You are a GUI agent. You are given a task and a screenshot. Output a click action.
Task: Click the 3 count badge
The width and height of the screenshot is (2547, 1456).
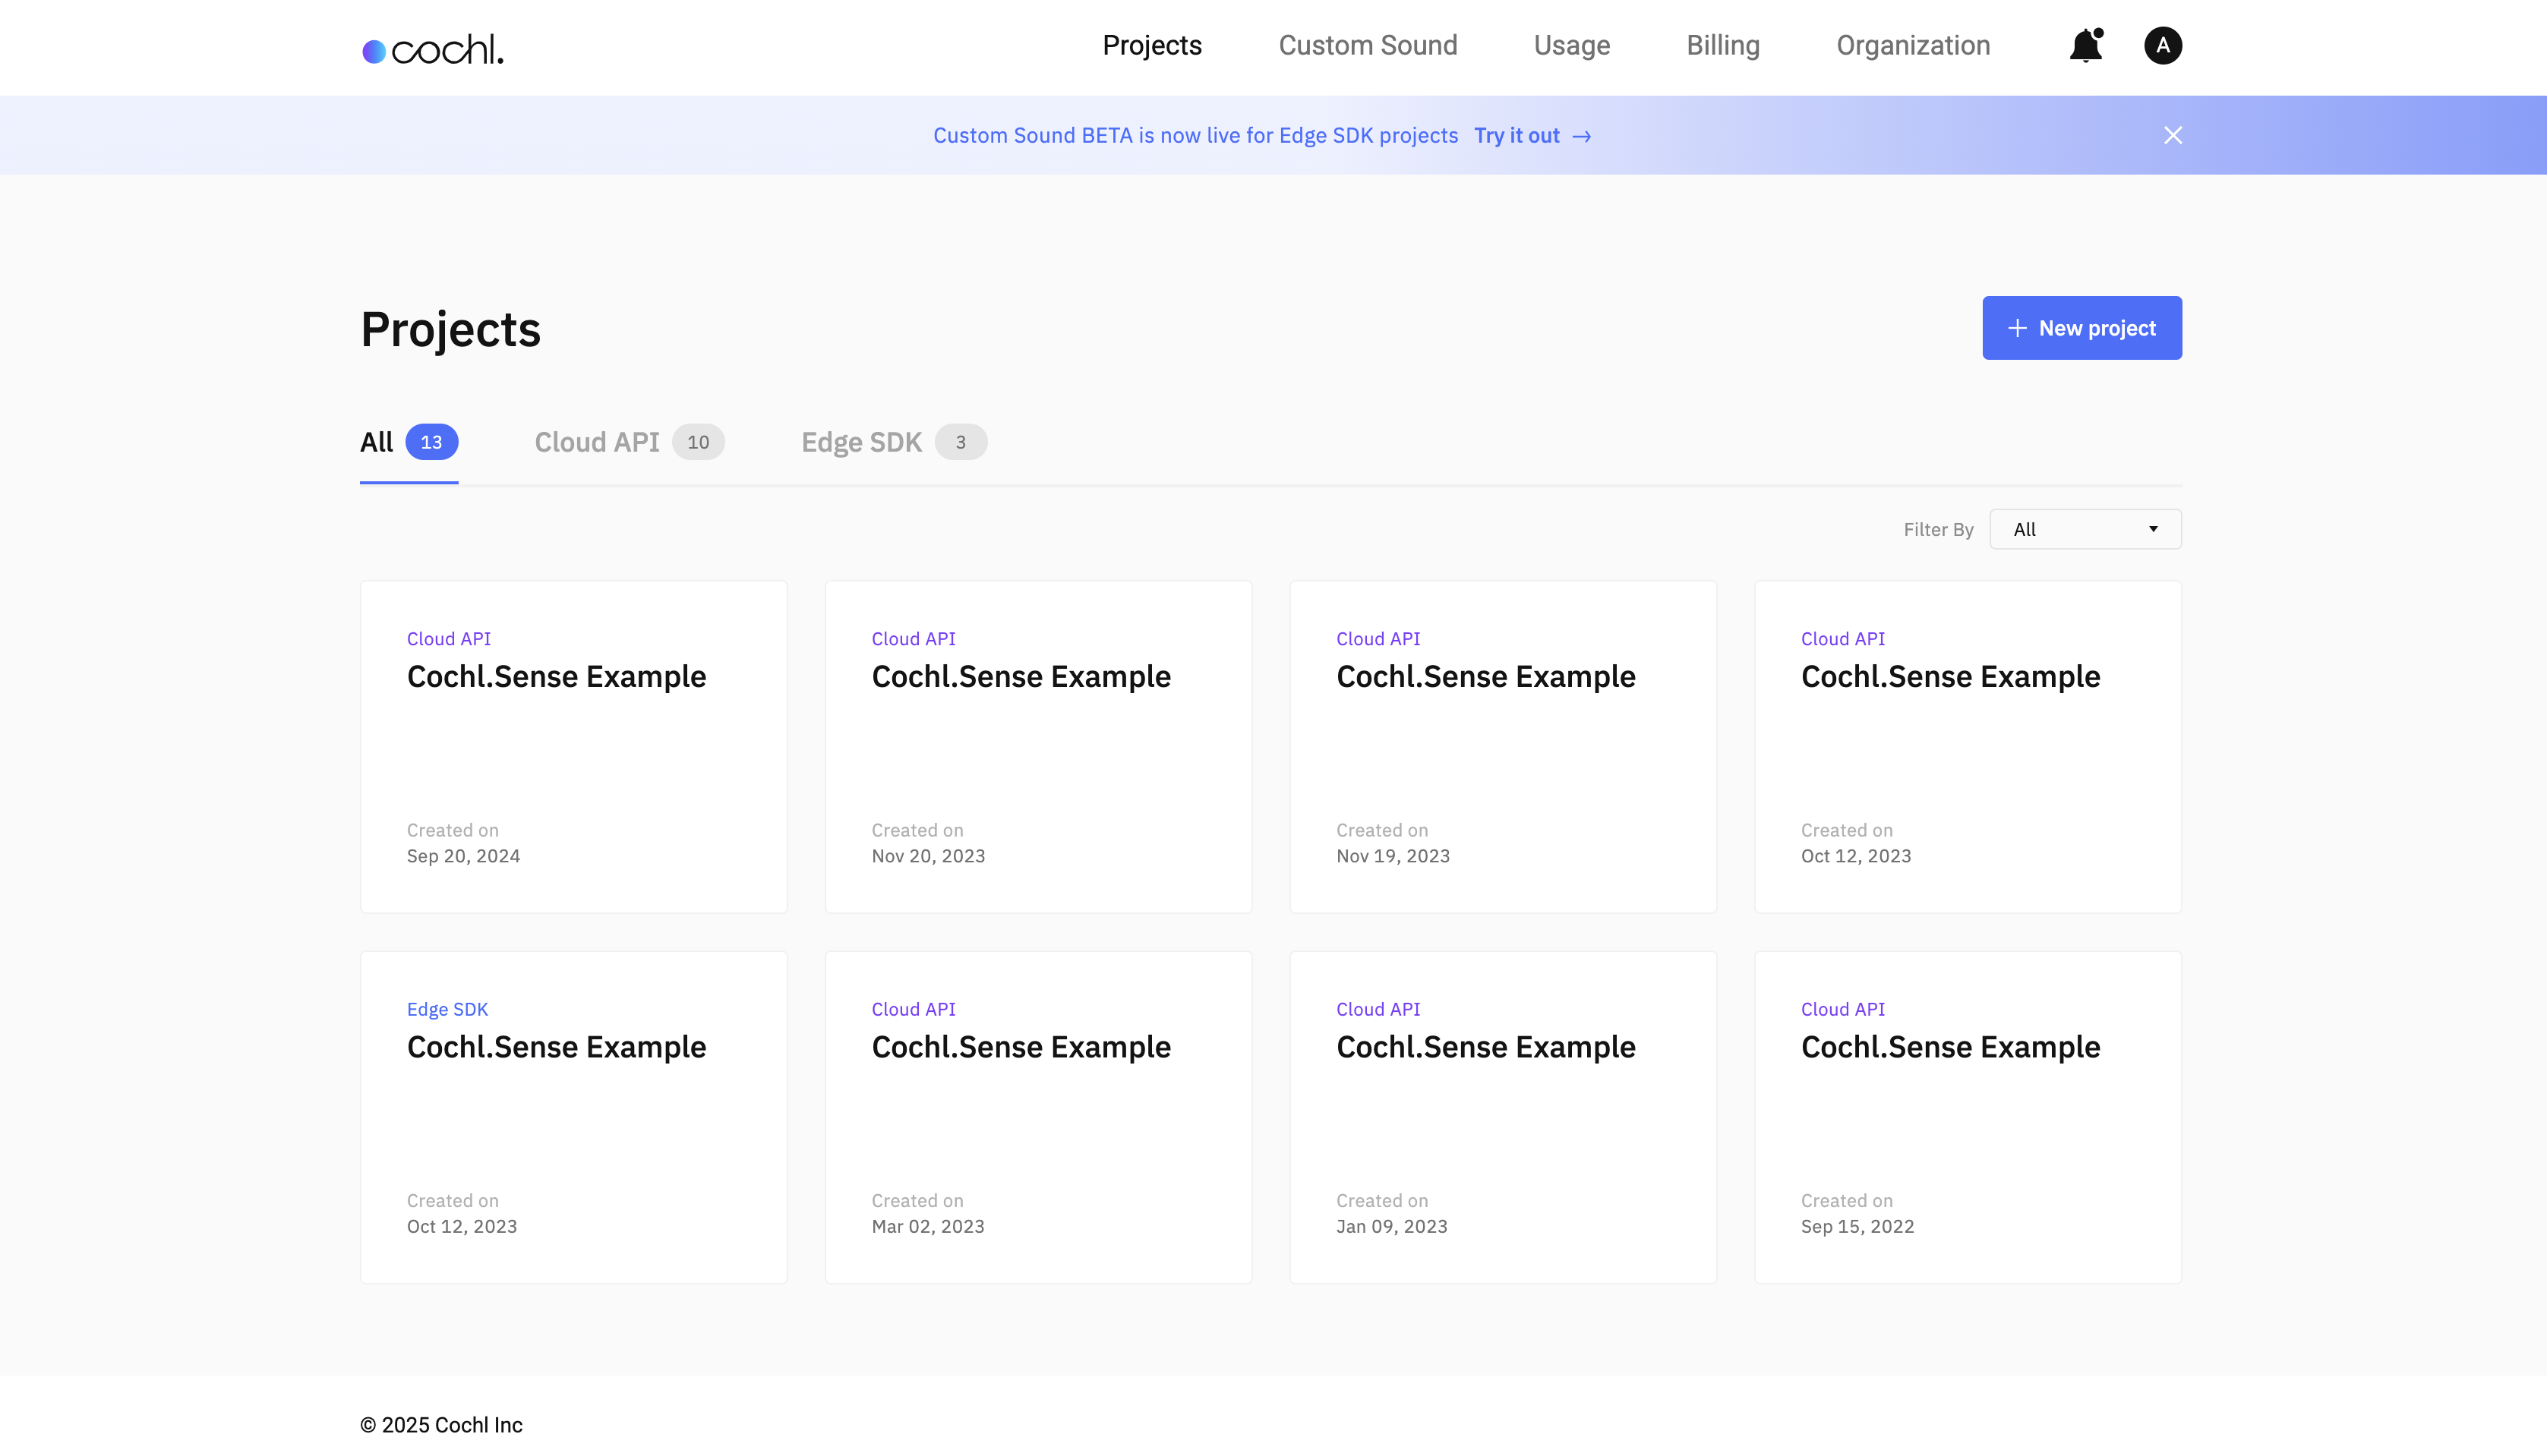(961, 442)
